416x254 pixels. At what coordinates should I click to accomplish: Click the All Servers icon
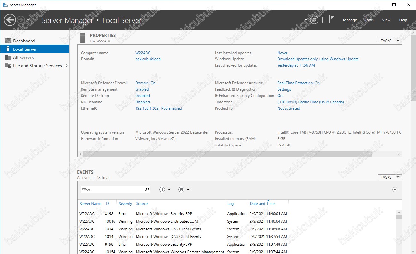(x=8, y=57)
